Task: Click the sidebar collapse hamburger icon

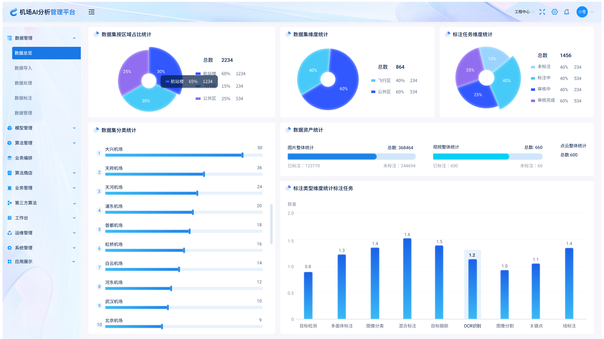Action: click(x=91, y=12)
